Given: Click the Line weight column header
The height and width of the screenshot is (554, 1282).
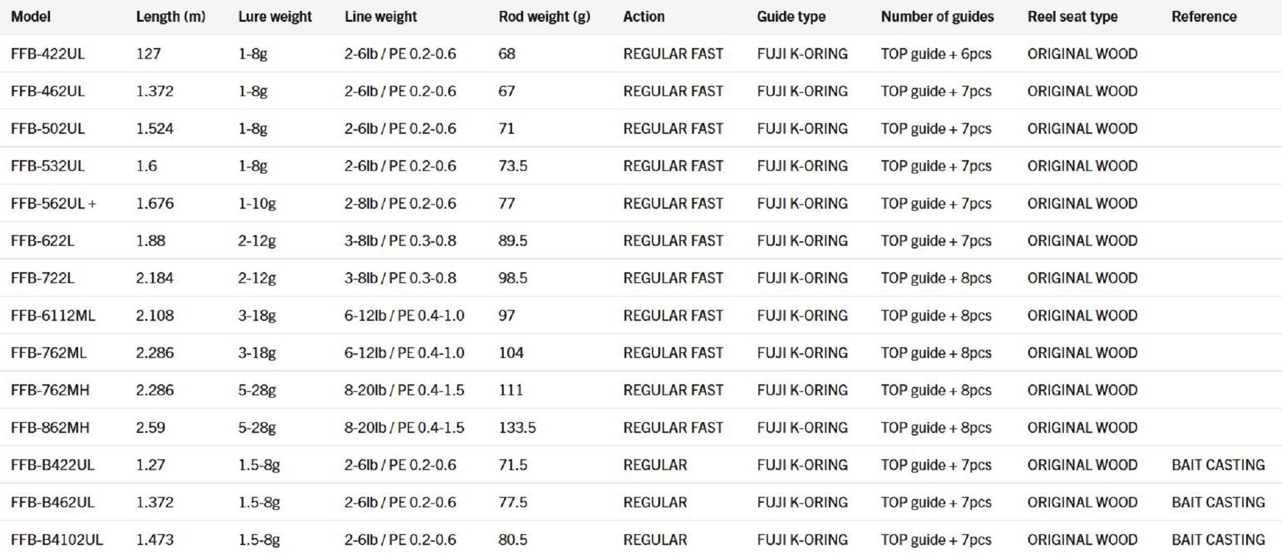Looking at the screenshot, I should coord(381,17).
